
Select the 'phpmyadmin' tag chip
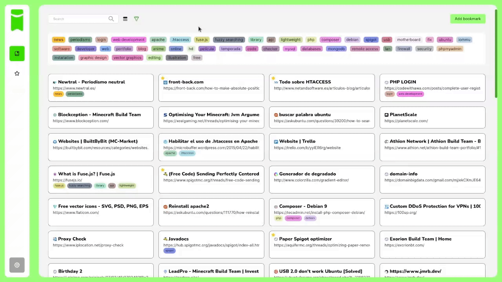[x=450, y=49]
